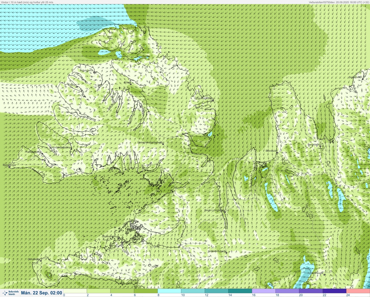Select the 22–24 m/s dark indigo legend swatch
Screen dimensions: 370x297
click(x=334, y=291)
